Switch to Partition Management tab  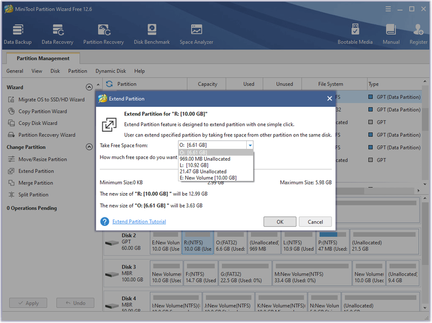coord(43,58)
